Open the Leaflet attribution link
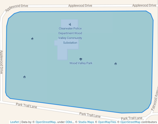The height and width of the screenshot is (124, 158). (14, 122)
